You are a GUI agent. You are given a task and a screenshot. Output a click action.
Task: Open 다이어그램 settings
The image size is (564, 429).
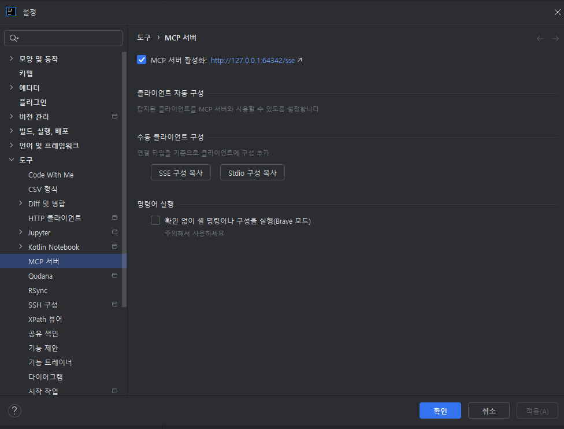[45, 377]
